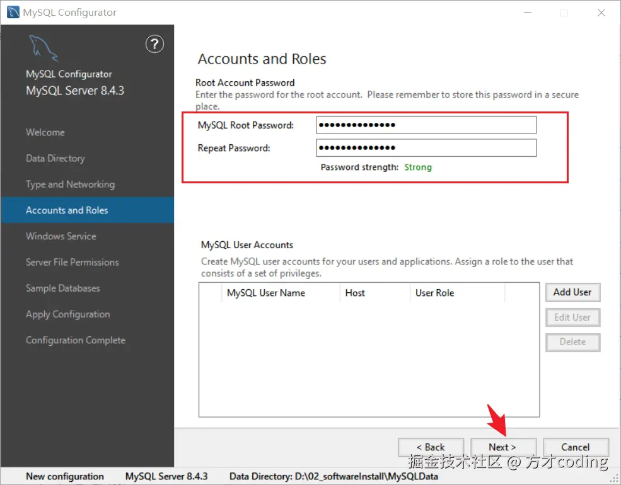The image size is (621, 485).
Task: Open the help question mark icon
Action: (154, 44)
